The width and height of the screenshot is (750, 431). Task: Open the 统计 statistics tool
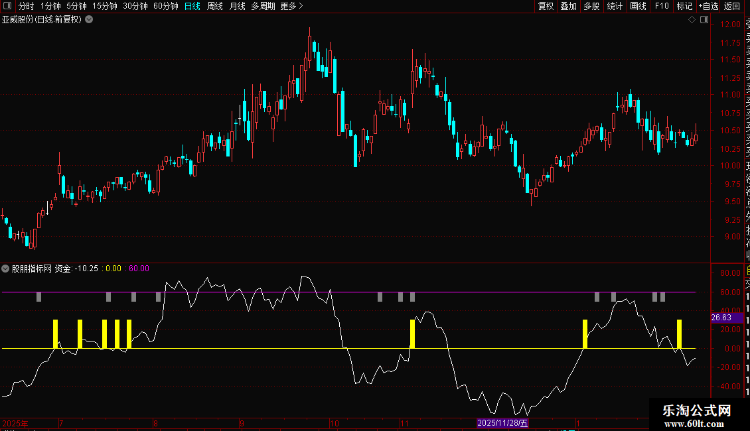click(x=615, y=6)
